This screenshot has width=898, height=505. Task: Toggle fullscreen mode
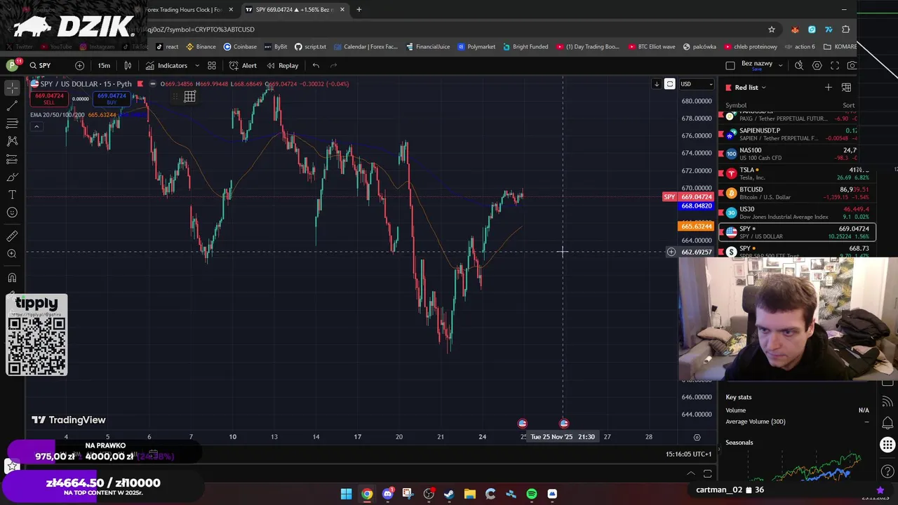tap(835, 65)
